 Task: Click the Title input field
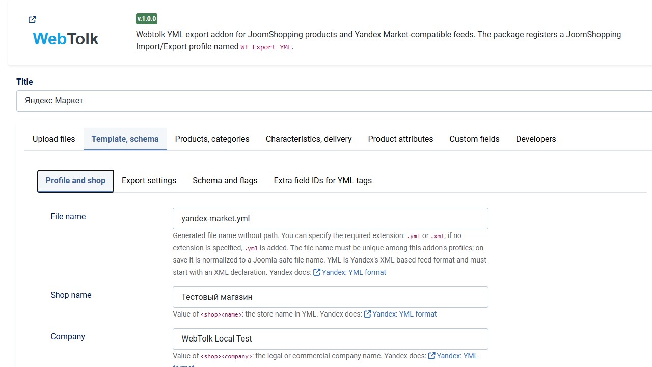(334, 101)
